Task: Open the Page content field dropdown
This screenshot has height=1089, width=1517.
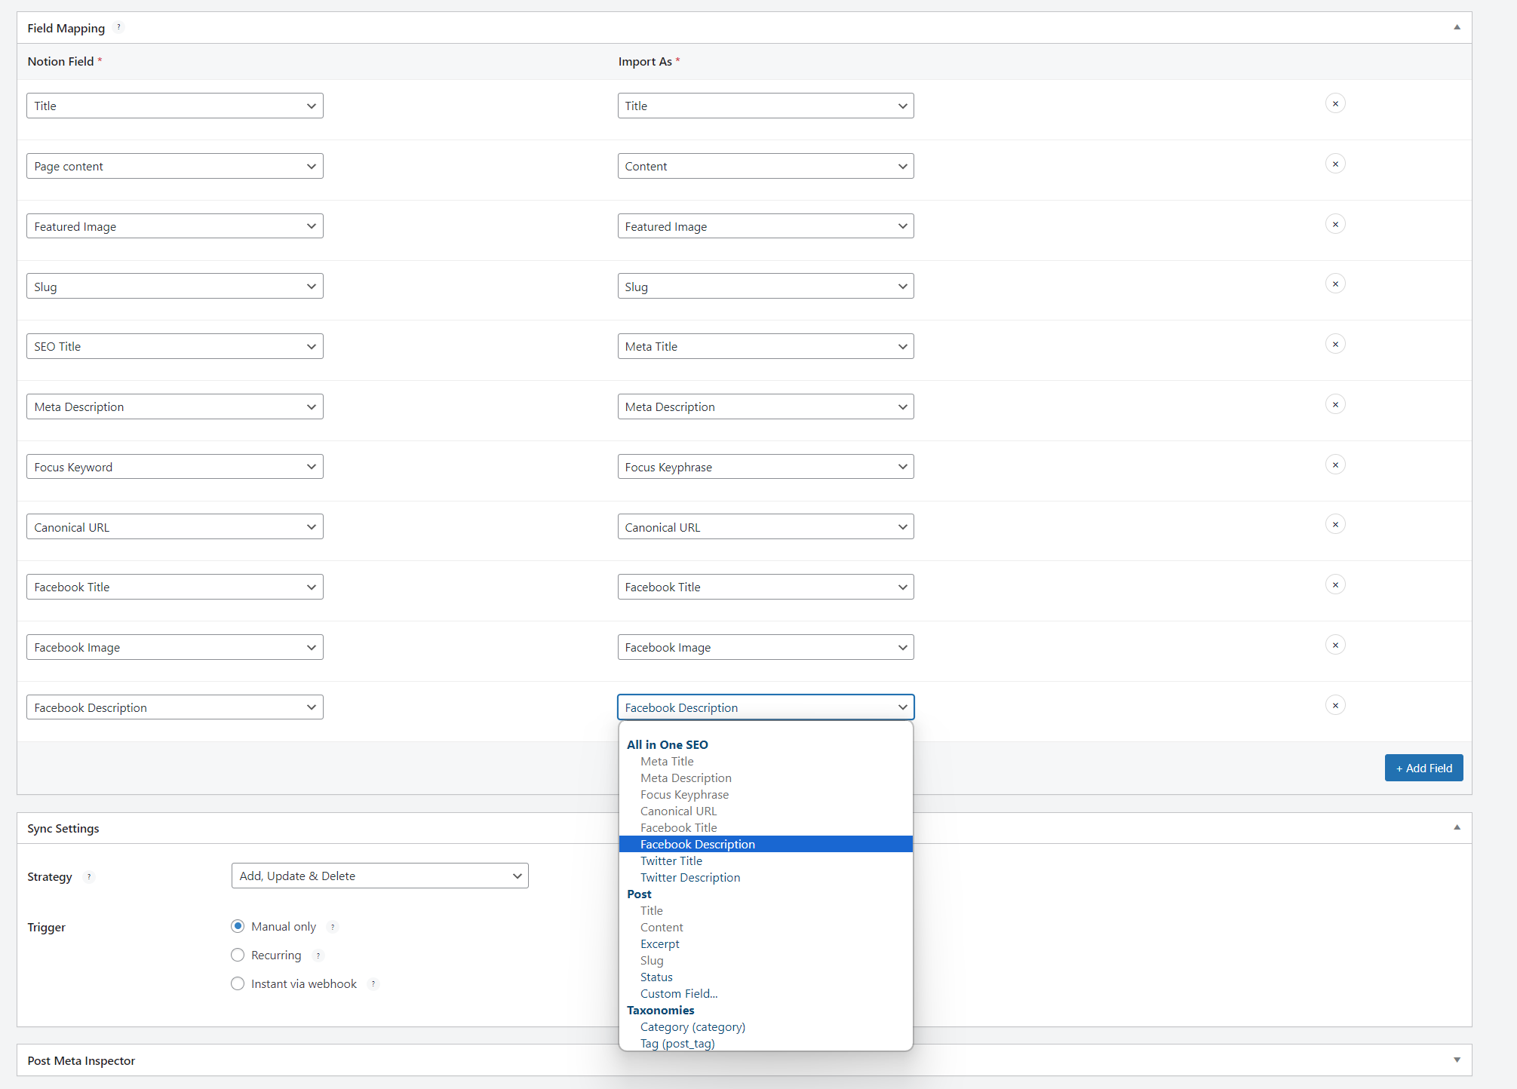Action: [x=174, y=165]
